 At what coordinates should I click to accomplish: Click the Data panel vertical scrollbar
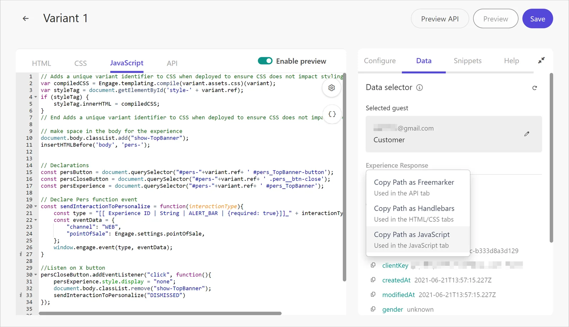(x=551, y=158)
